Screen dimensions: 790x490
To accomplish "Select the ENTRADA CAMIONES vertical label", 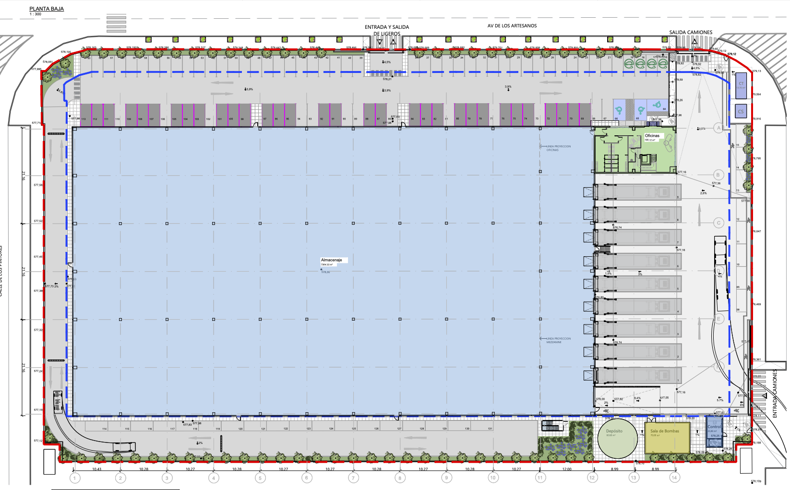I will pos(775,394).
